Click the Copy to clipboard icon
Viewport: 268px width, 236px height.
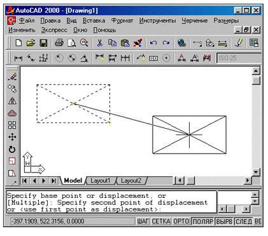[112, 43]
